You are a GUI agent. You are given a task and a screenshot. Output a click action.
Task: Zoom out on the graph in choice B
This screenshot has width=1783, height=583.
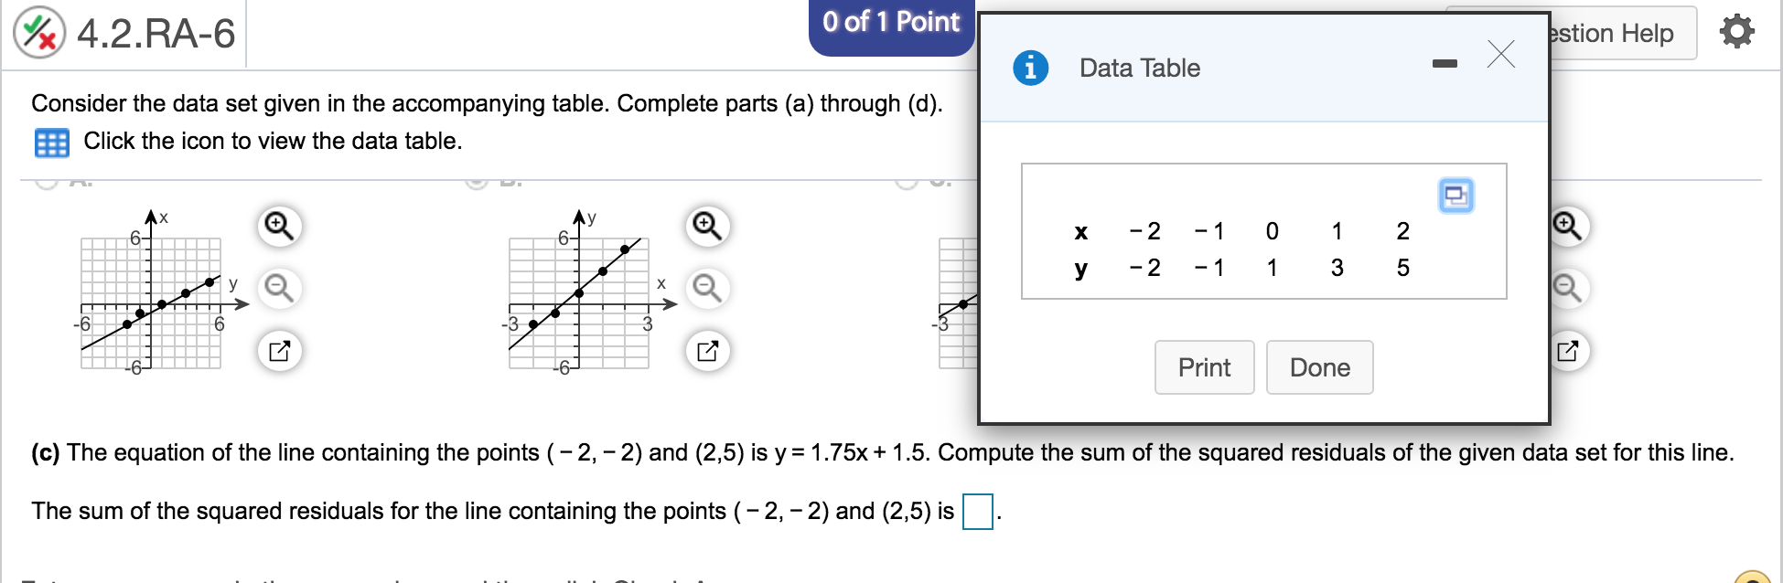tap(705, 288)
